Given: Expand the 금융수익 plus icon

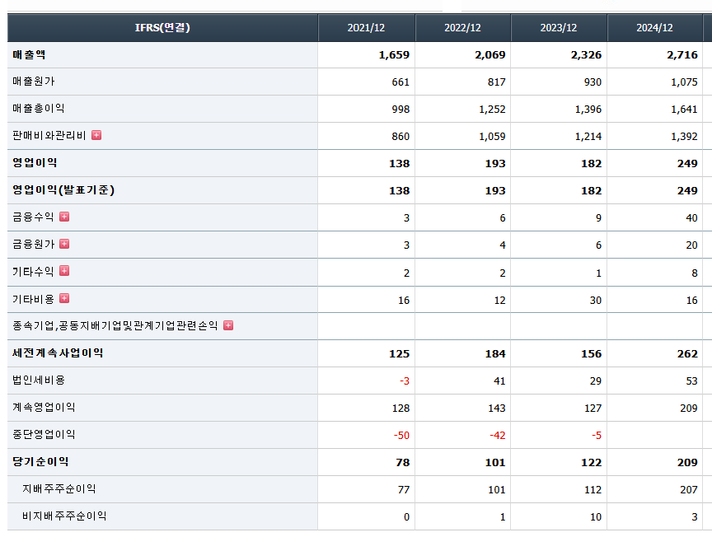Looking at the screenshot, I should pos(64,217).
